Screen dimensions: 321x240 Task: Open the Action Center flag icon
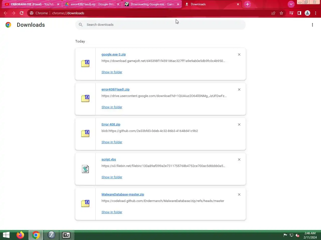point(285,235)
